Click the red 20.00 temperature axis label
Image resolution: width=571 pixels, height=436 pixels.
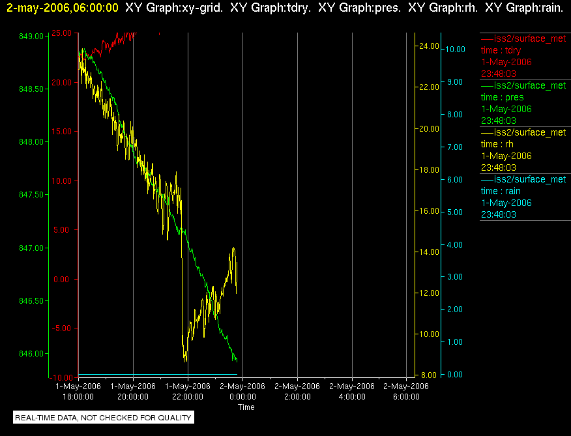61,83
